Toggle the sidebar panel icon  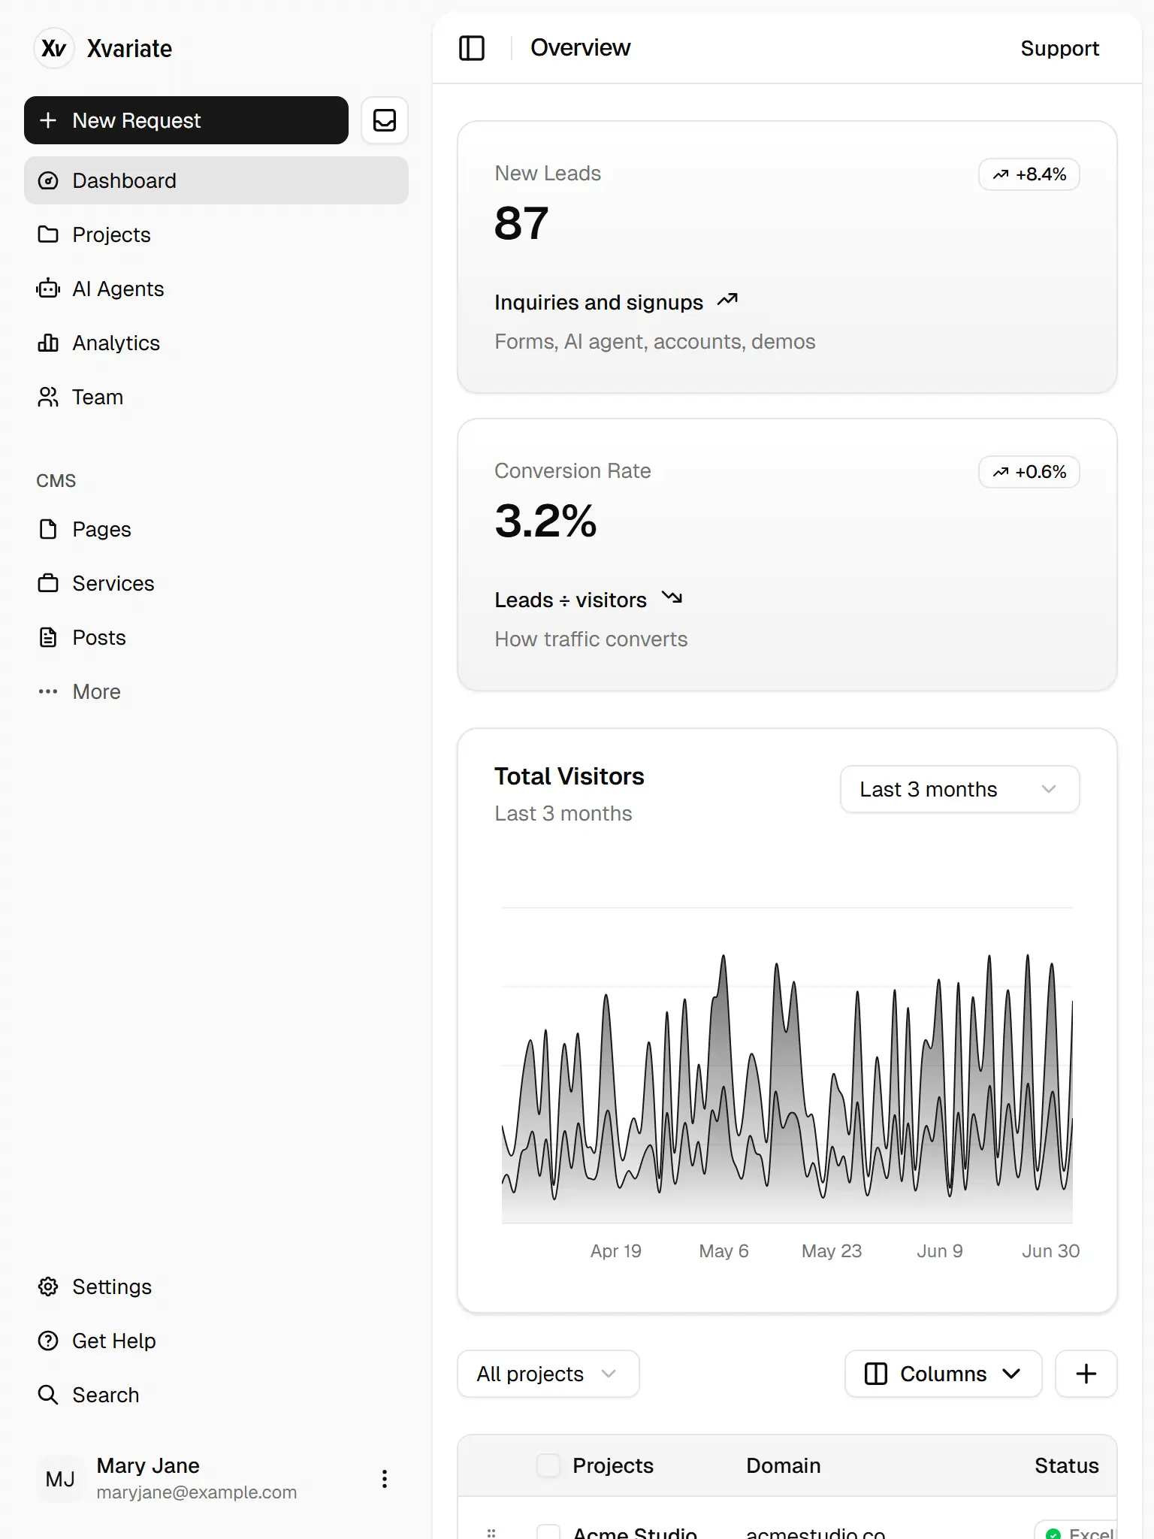point(471,48)
